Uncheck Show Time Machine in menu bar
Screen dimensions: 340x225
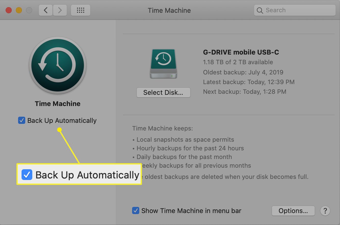(135, 211)
